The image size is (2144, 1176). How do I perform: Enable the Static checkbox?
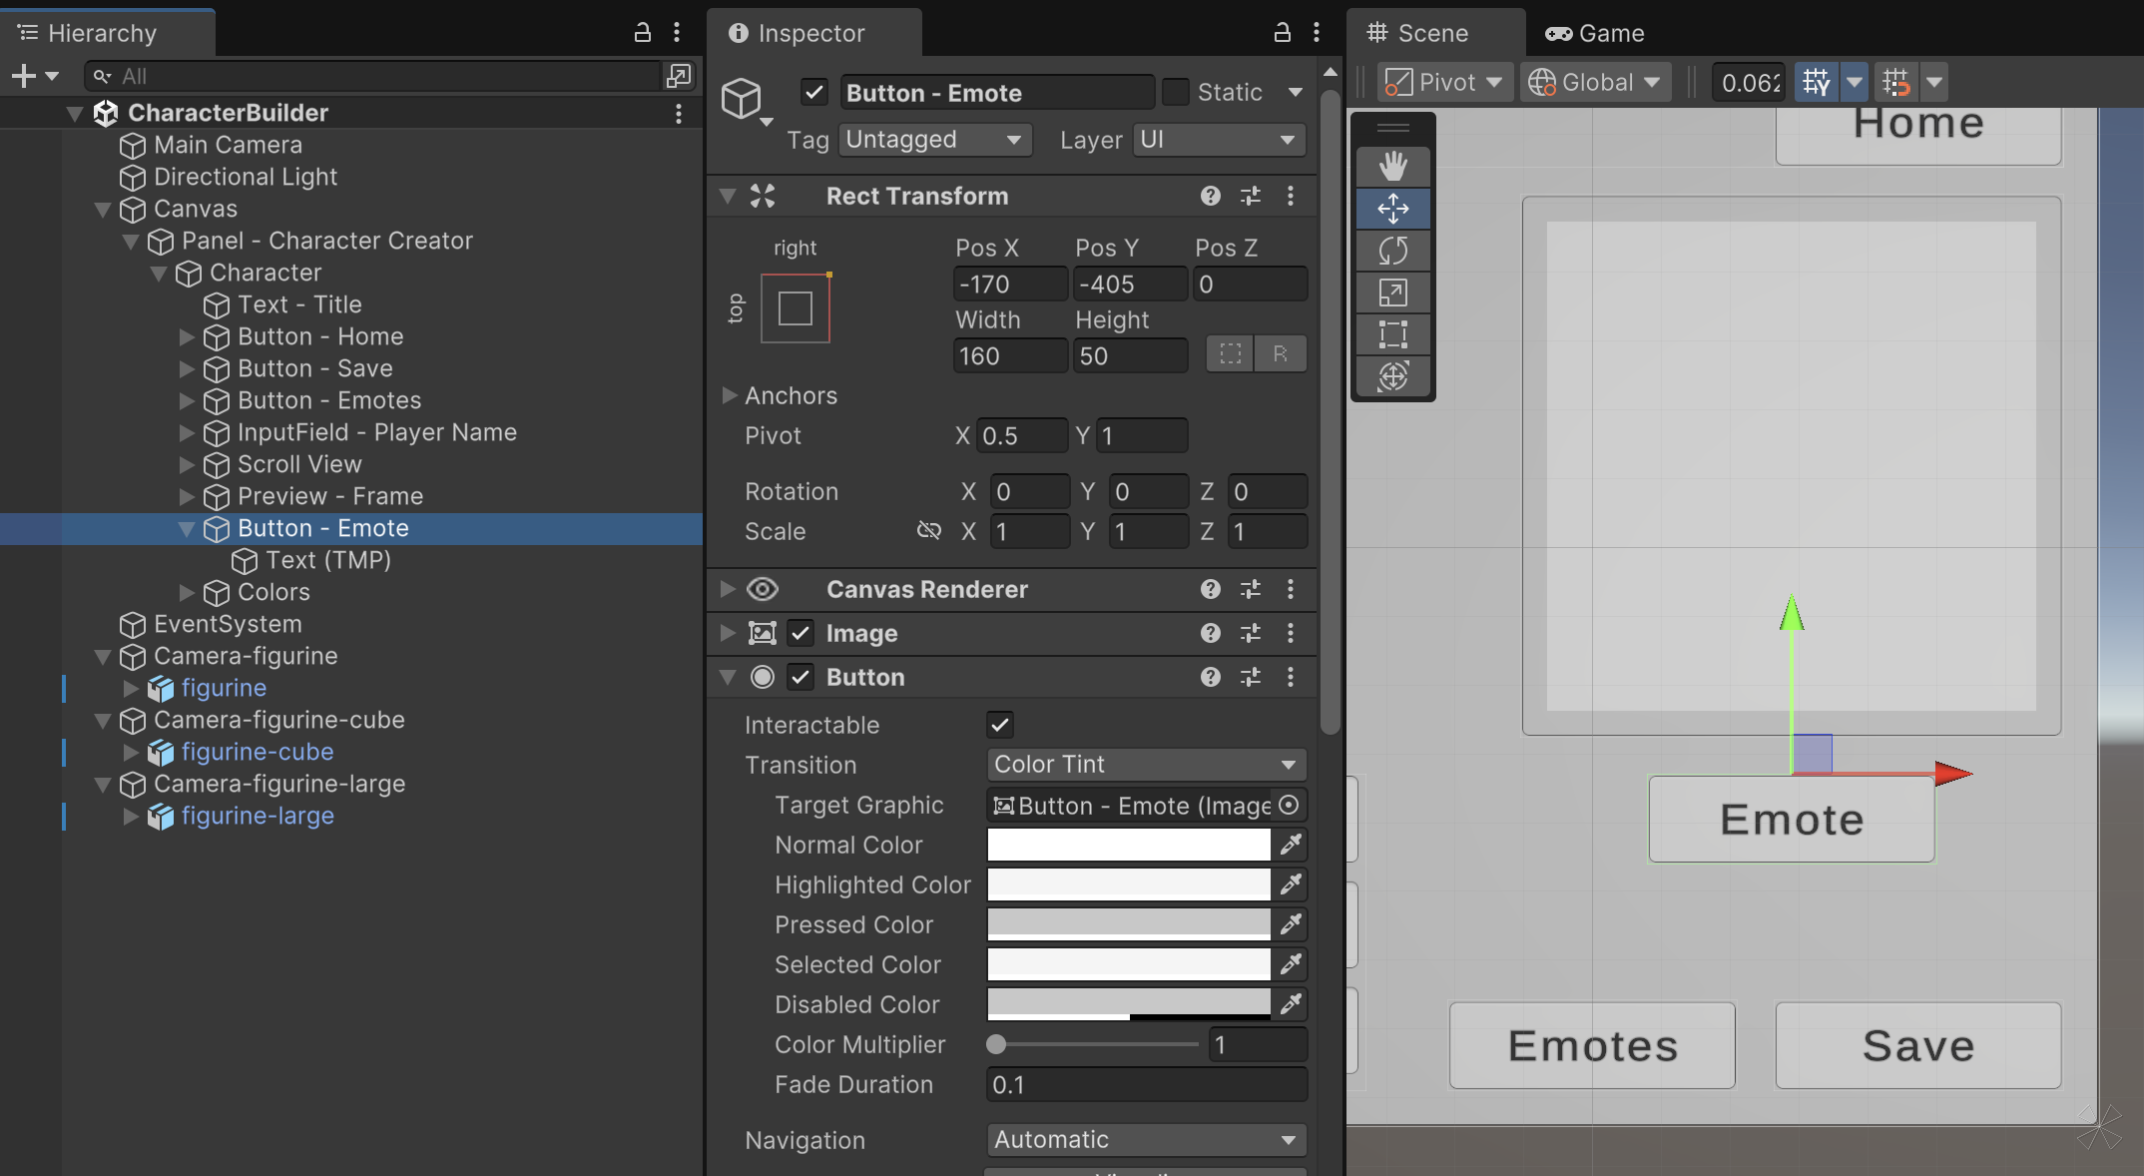click(x=1176, y=92)
